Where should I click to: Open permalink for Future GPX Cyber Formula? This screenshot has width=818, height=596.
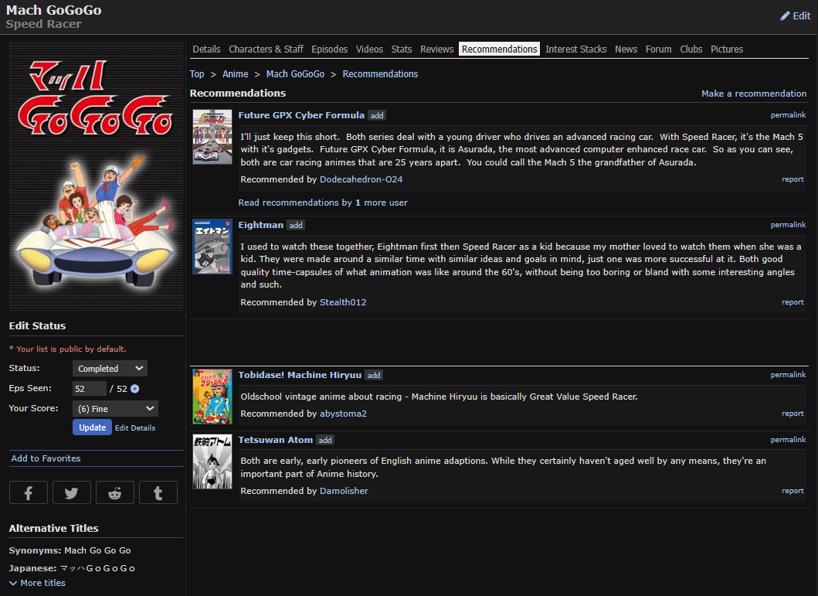(789, 115)
